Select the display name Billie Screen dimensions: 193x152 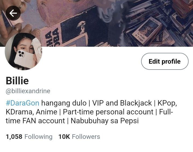17,81
